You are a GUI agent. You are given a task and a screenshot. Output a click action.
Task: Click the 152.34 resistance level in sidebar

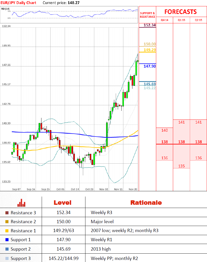point(150,25)
